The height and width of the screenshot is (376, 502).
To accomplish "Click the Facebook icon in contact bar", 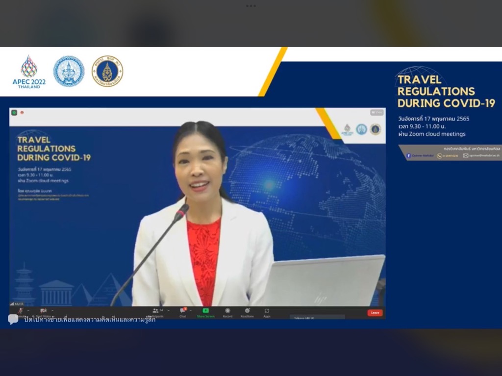I will point(408,156).
